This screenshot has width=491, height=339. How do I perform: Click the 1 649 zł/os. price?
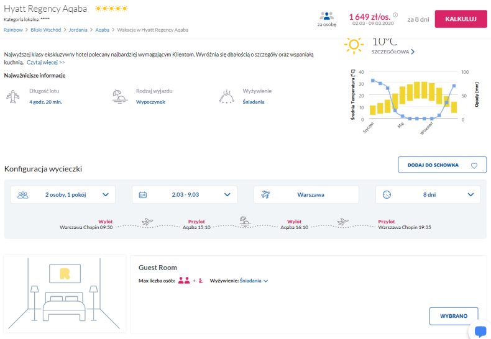[x=370, y=17]
